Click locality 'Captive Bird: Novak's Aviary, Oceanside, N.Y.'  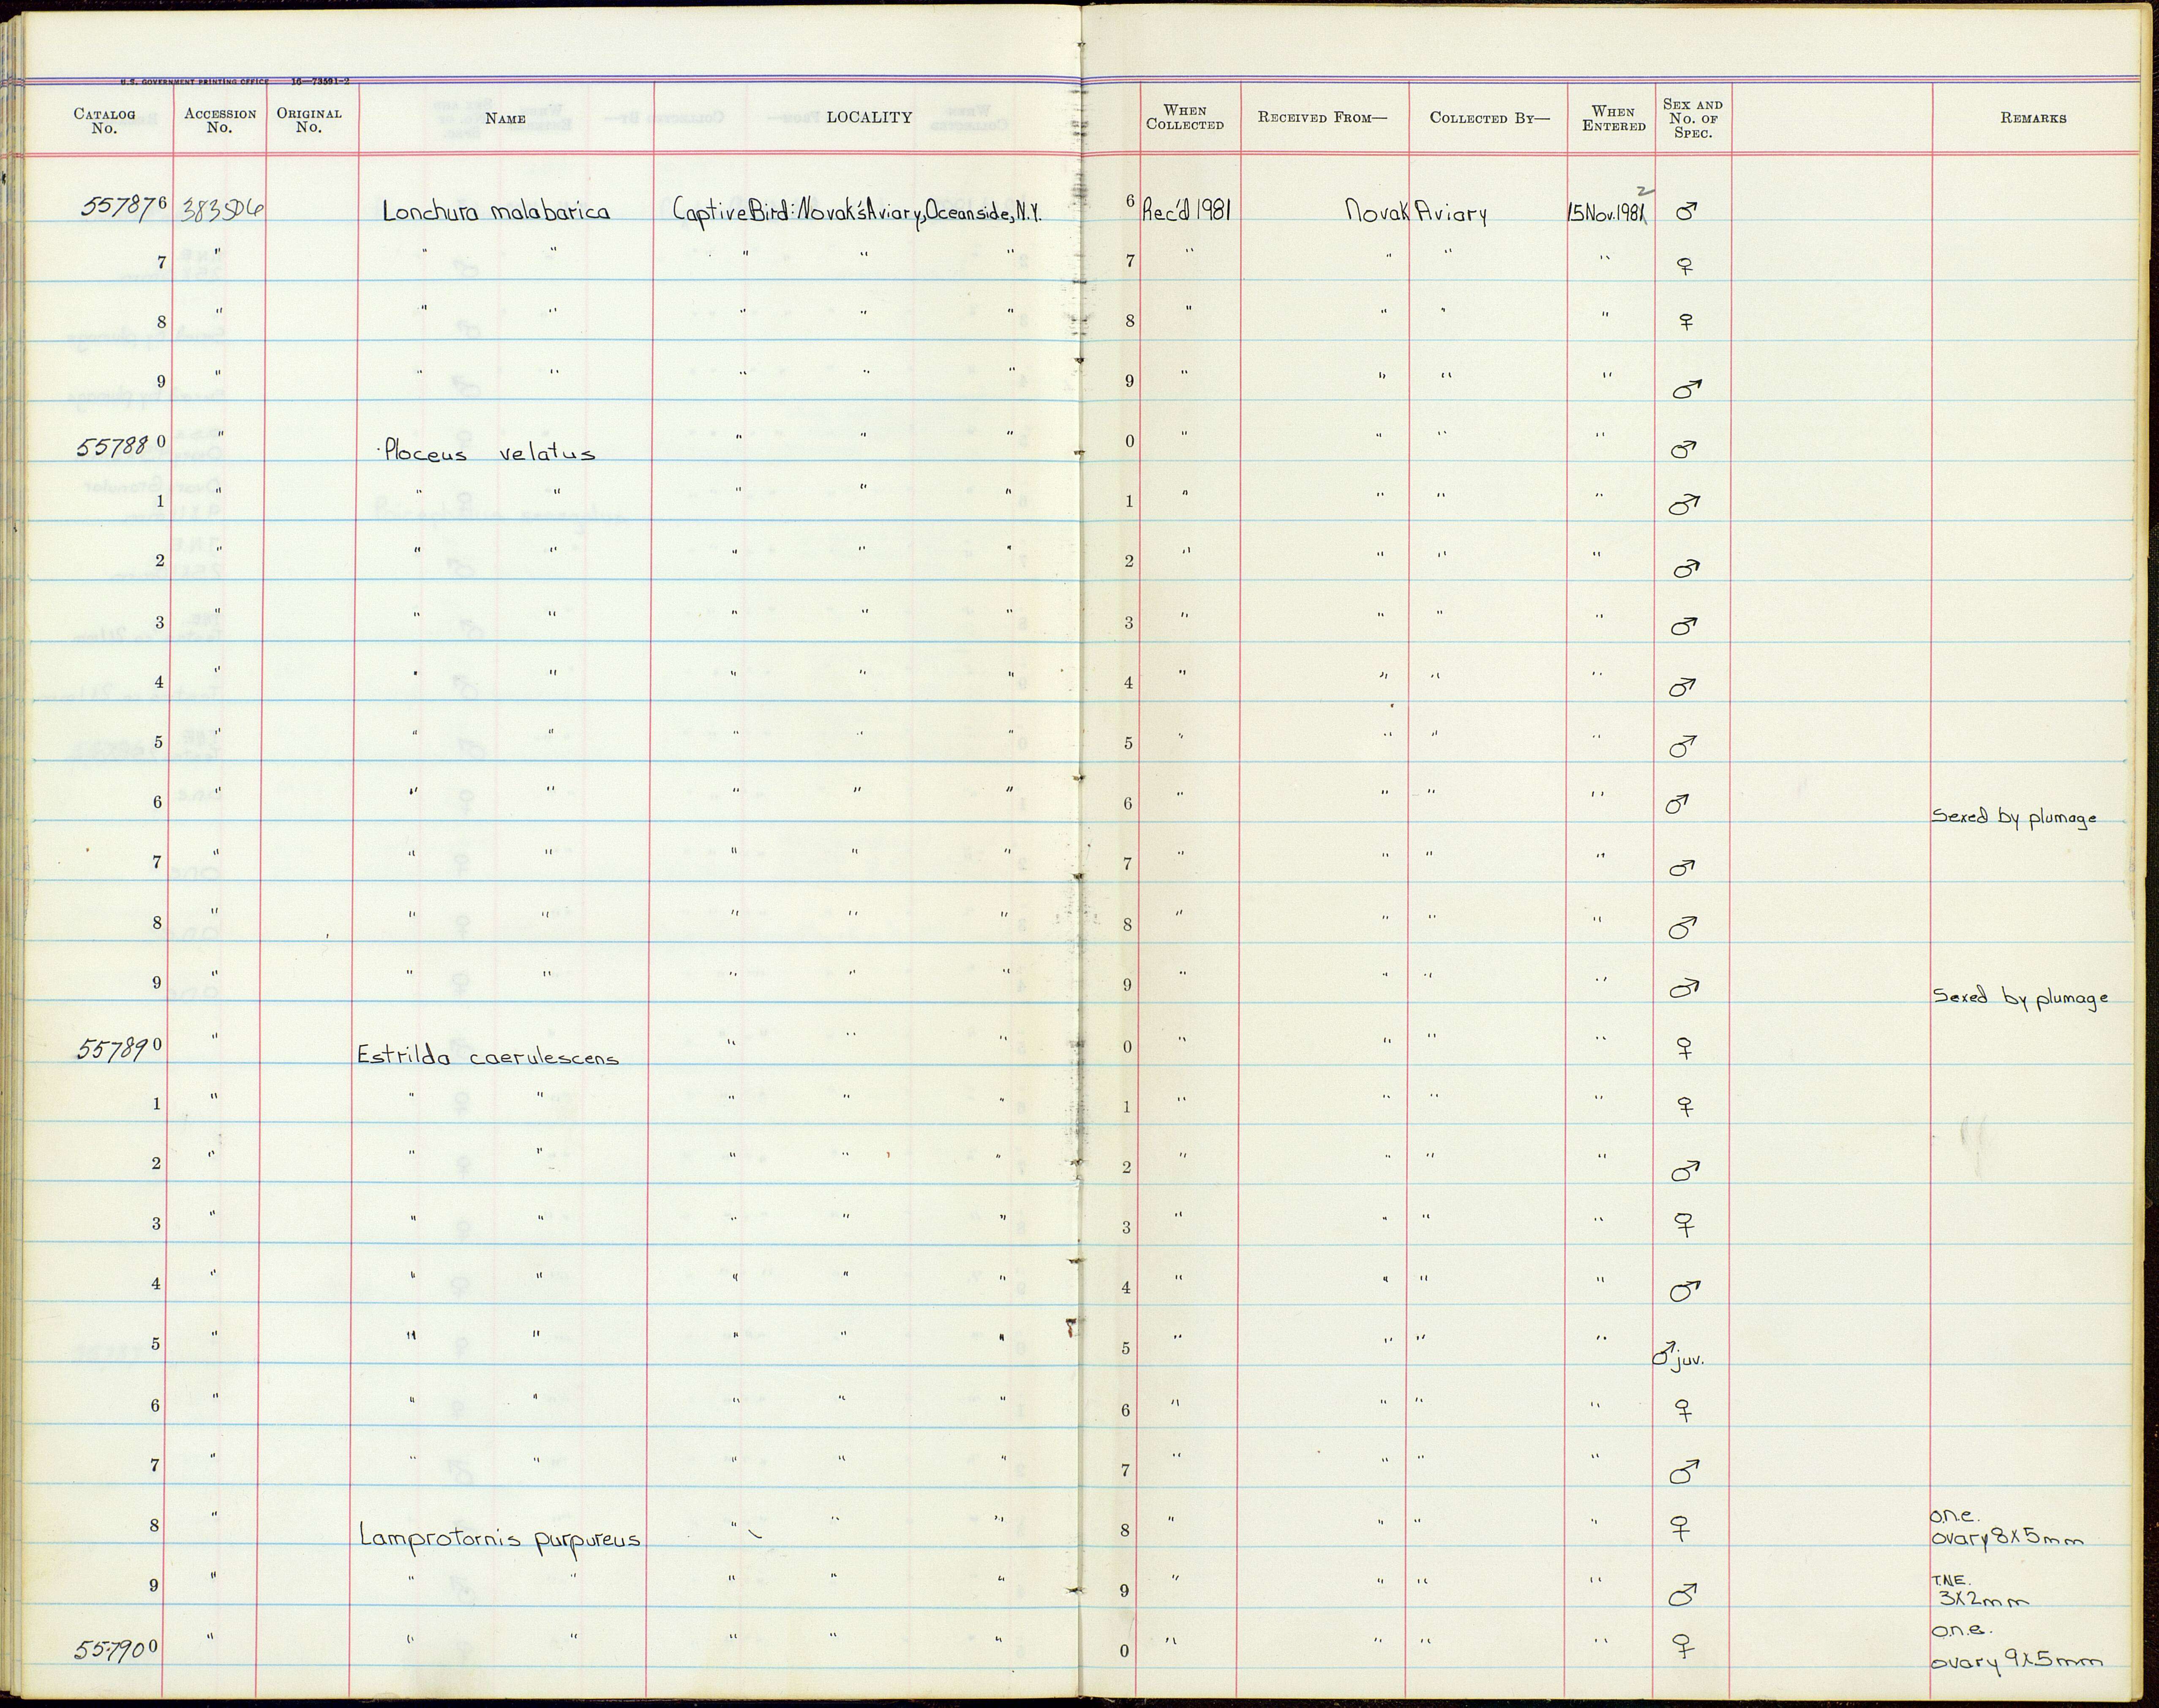[x=857, y=210]
